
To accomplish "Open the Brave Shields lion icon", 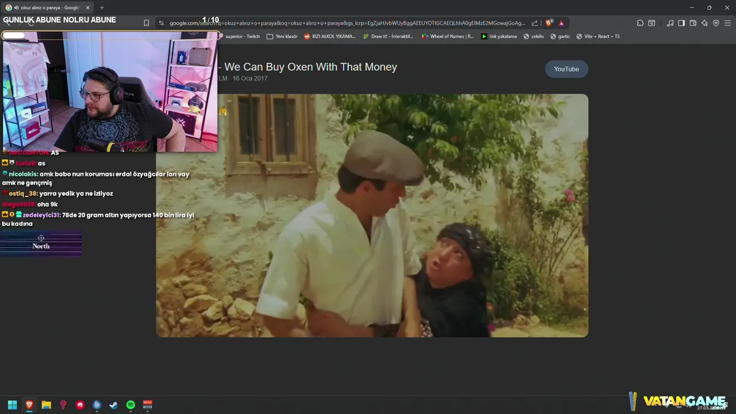I will pos(549,23).
